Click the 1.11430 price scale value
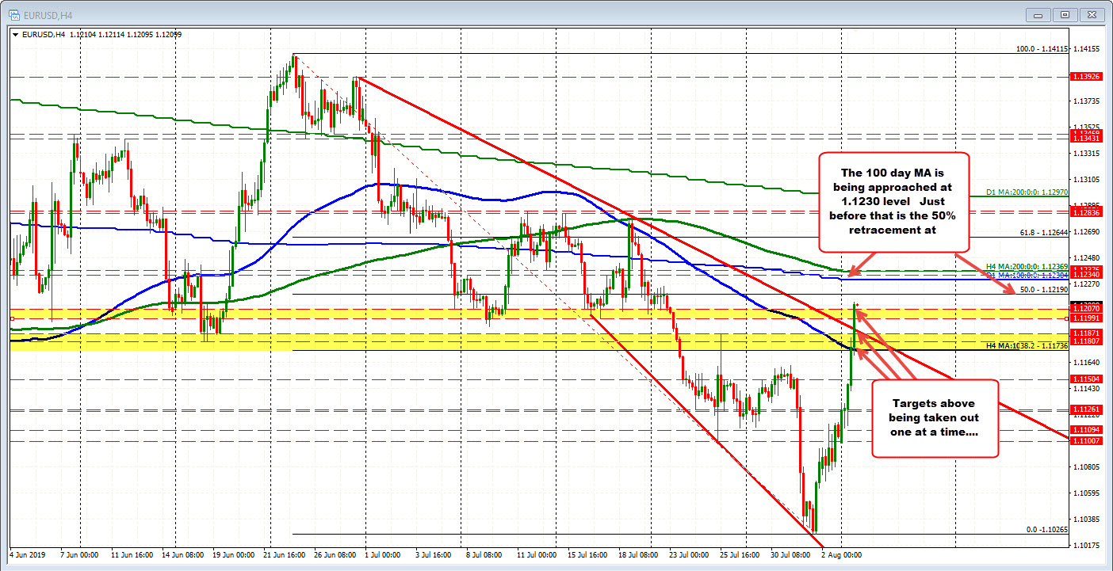 tap(1085, 388)
